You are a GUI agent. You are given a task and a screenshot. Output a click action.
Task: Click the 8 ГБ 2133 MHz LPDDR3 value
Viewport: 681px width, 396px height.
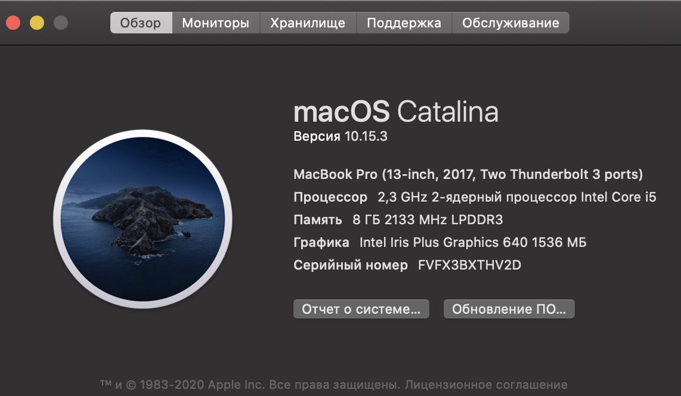point(428,219)
